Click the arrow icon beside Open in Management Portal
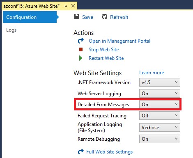193x158 pixels. click(x=81, y=41)
